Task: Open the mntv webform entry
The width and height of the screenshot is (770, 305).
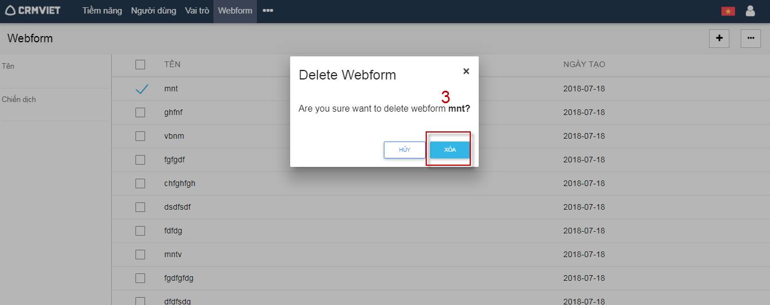Action: (x=173, y=255)
